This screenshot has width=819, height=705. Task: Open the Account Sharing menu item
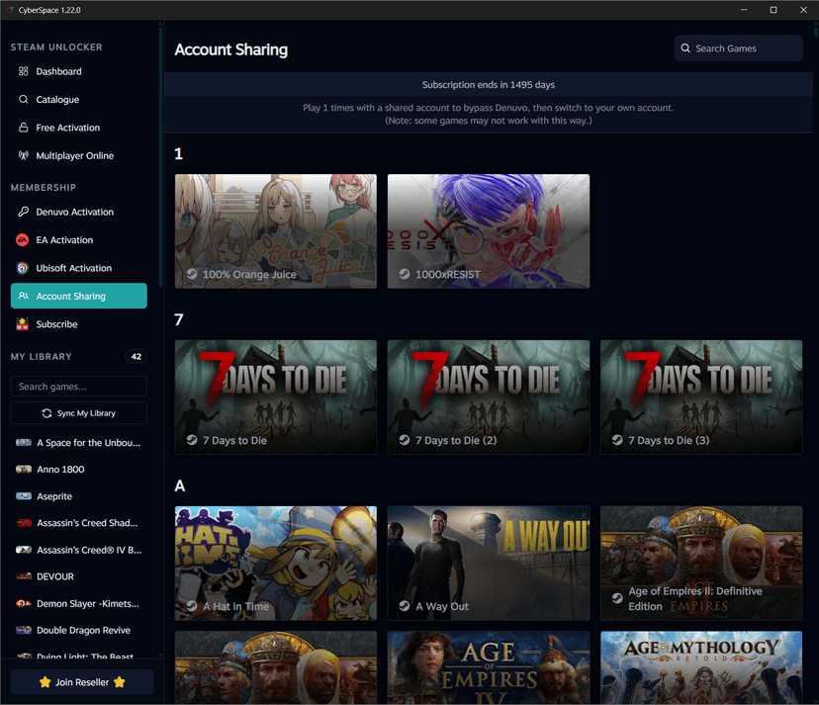pos(78,296)
